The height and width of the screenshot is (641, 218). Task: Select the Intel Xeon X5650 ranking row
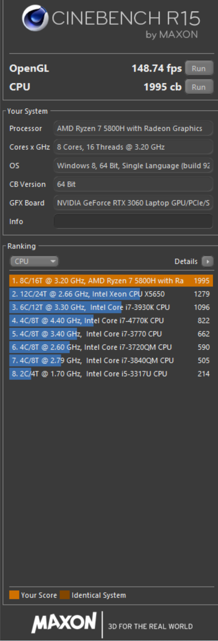click(x=111, y=294)
